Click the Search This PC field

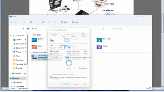click(x=129, y=29)
